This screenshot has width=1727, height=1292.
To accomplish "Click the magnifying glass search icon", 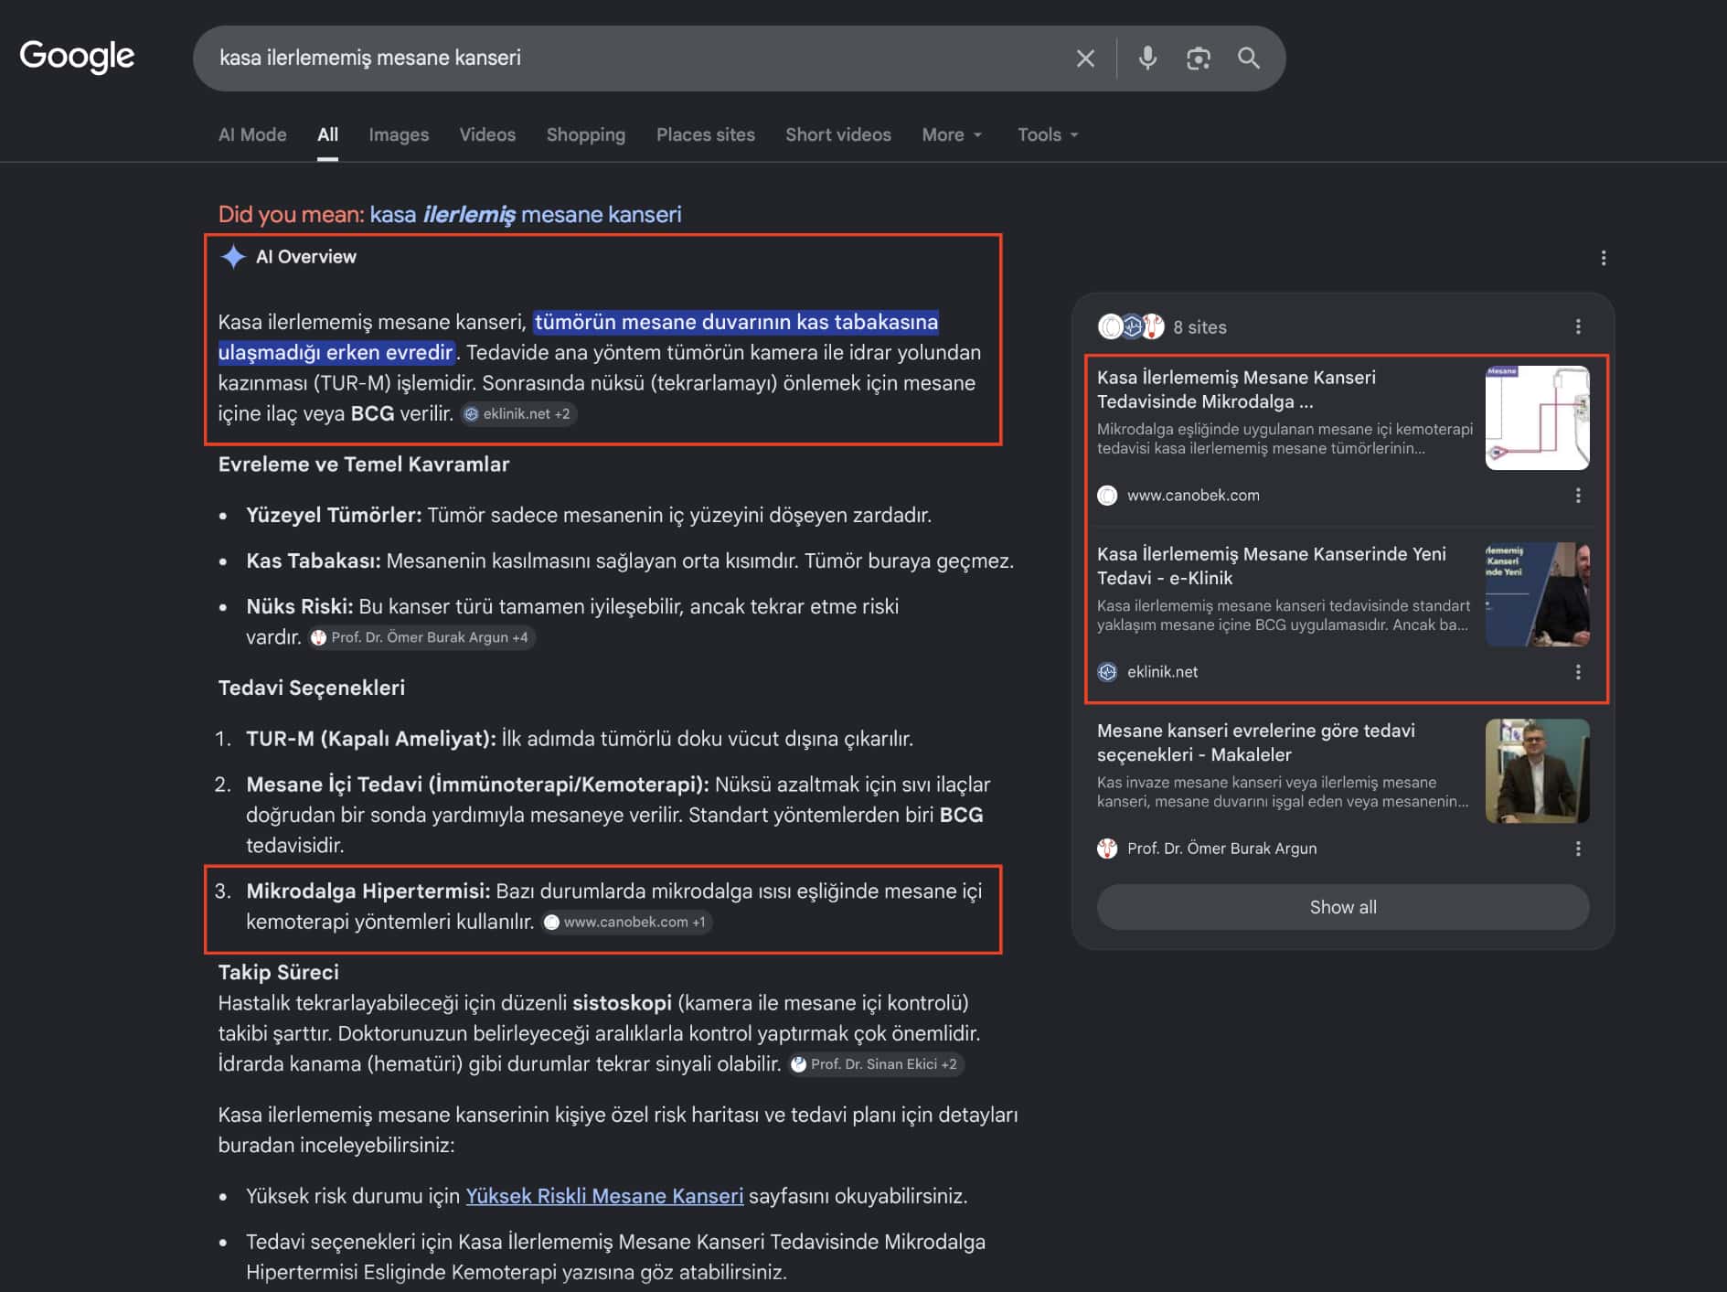I will pos(1249,59).
